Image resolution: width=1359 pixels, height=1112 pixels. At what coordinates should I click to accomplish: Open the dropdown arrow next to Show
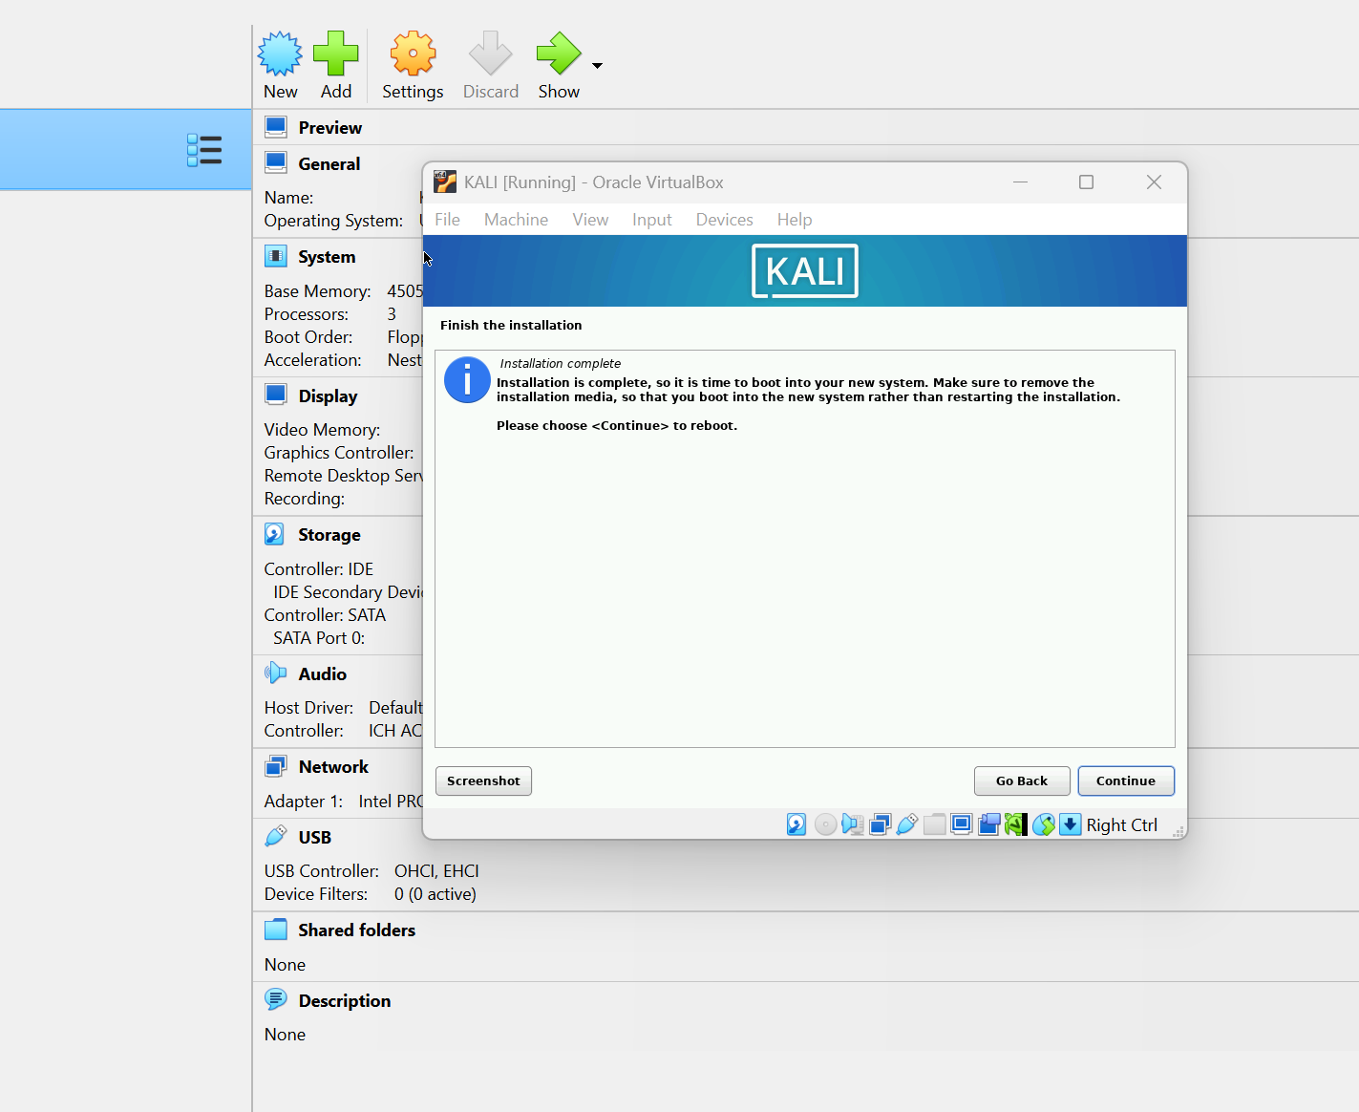click(x=597, y=66)
